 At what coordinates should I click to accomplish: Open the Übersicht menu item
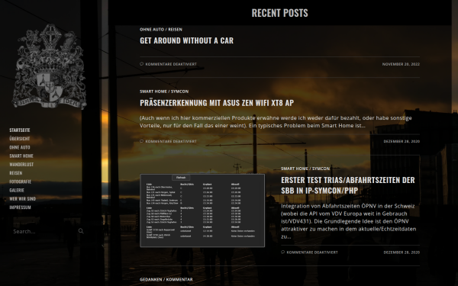tap(20, 139)
